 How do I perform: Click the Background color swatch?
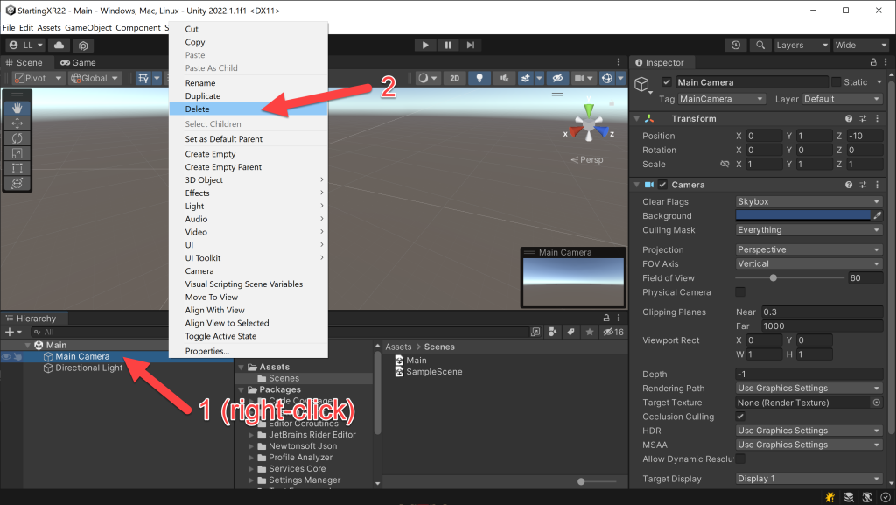803,215
